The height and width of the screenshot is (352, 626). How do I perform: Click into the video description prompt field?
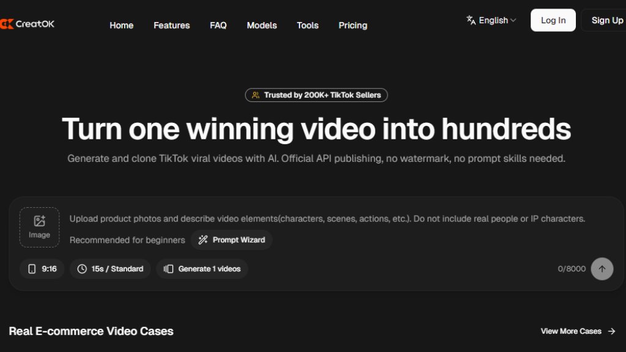(x=328, y=219)
